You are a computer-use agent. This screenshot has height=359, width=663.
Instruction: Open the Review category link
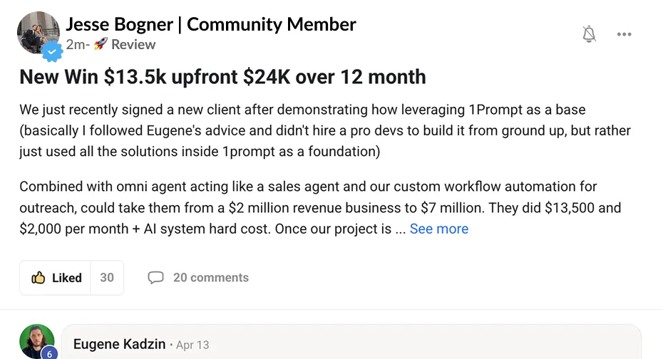(133, 44)
